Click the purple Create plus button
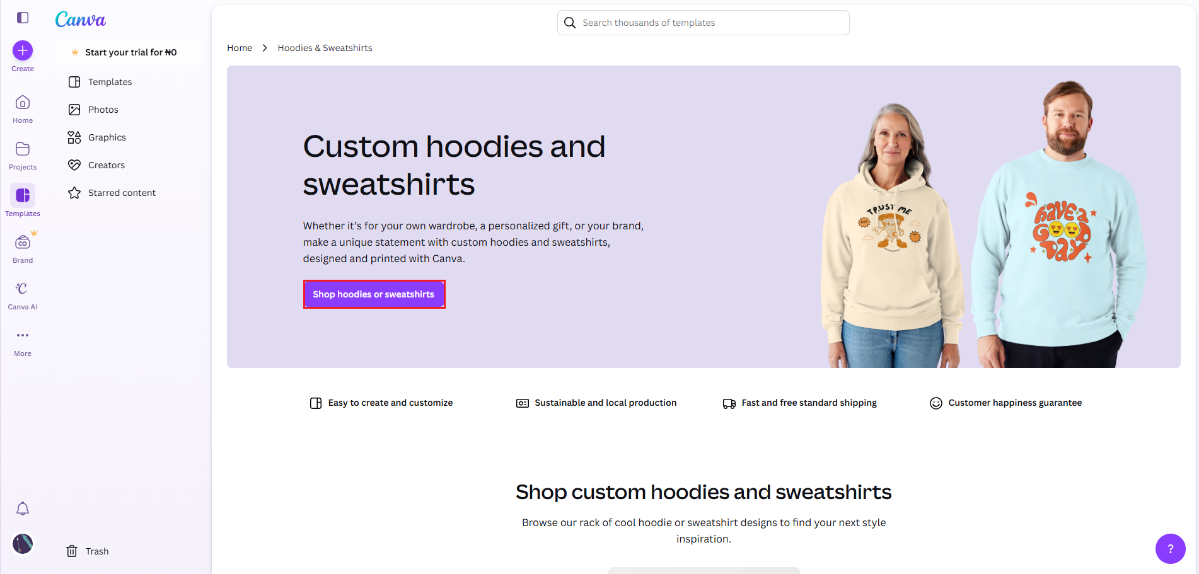This screenshot has width=1199, height=574. 23,50
